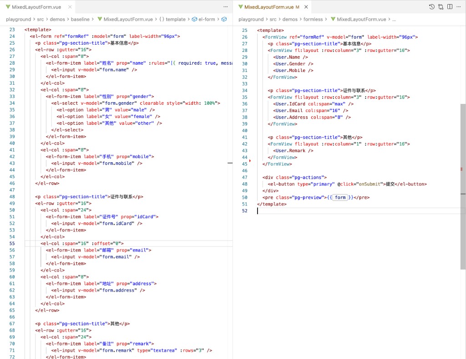The height and width of the screenshot is (359, 466).
Task: Click the open changes compare icon
Action: click(x=441, y=7)
